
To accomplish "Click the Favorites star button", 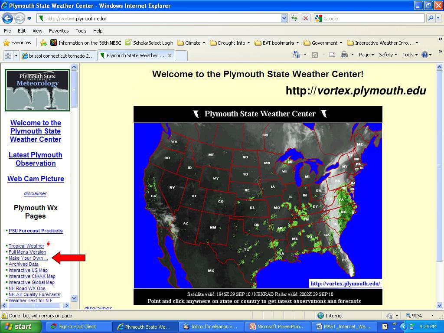I will pyautogui.click(x=17, y=43).
